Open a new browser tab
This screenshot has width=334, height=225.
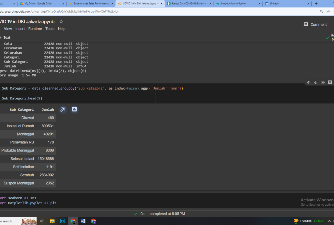point(316,3)
